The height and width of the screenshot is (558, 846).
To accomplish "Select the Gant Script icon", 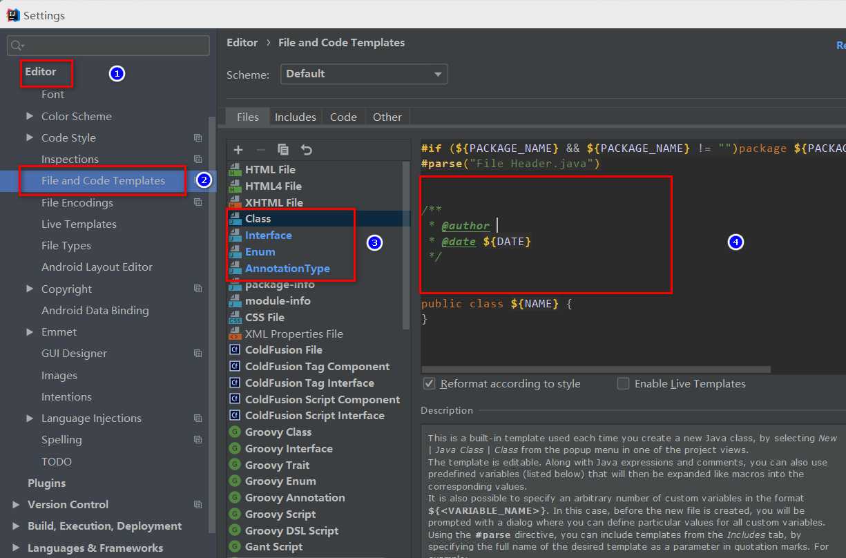I will tap(234, 547).
